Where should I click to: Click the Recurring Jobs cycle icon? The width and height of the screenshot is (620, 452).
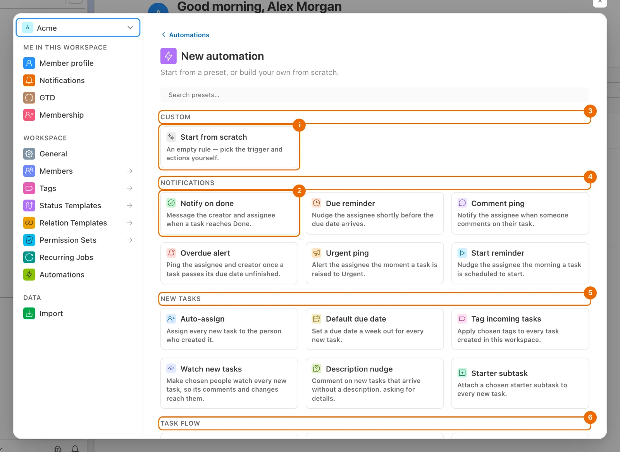[x=29, y=257]
